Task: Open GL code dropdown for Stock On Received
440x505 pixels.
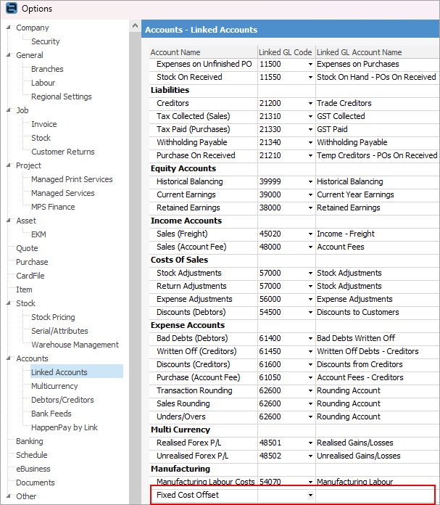Action: click(x=310, y=78)
